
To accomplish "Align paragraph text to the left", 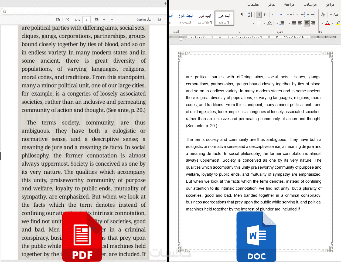I will (300, 23).
